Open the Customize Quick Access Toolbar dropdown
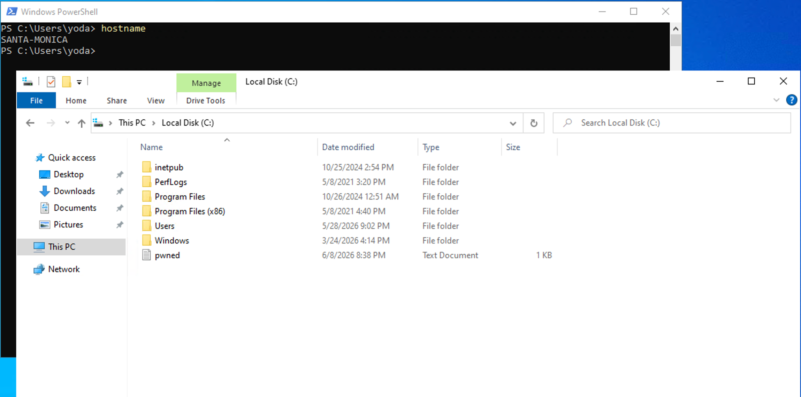This screenshot has width=801, height=397. click(79, 82)
